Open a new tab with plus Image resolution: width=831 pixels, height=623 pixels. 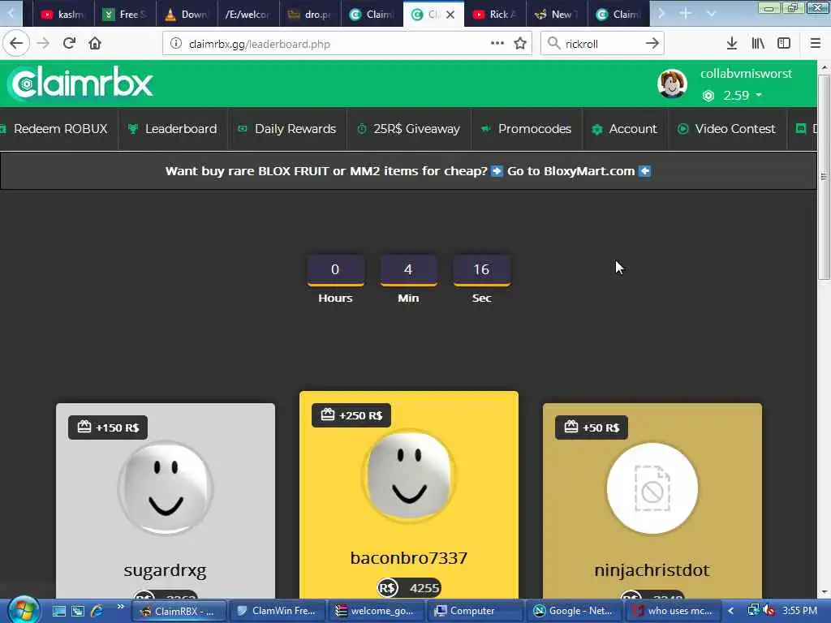pyautogui.click(x=685, y=14)
